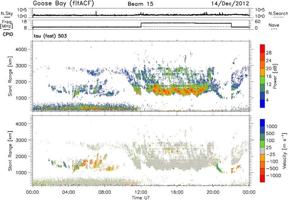Click the "20:00" time tick label
Viewport: 288px width, 200px height.
213,192
